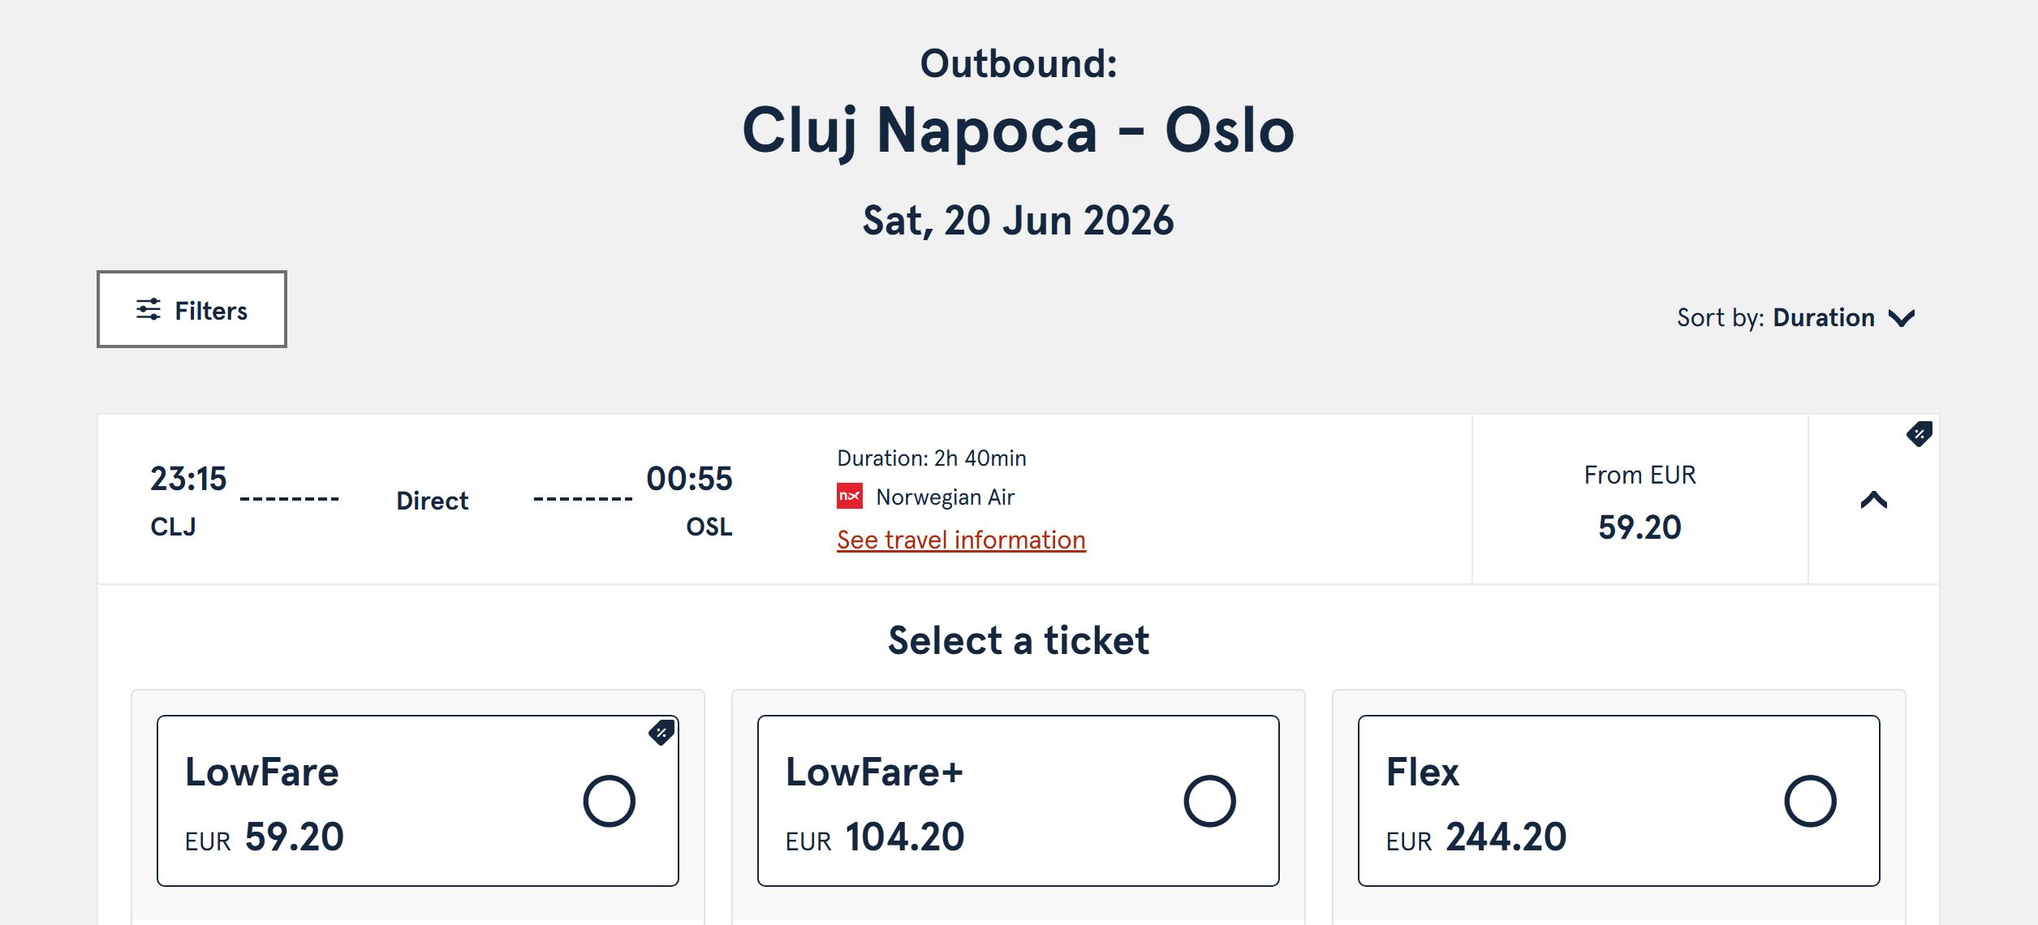Choose the Flex ticket radio button
This screenshot has height=925, width=2038.
click(1810, 801)
